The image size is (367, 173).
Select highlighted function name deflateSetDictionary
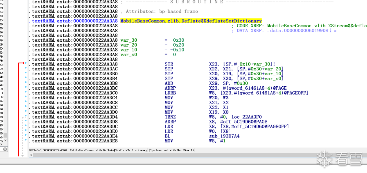191,21
